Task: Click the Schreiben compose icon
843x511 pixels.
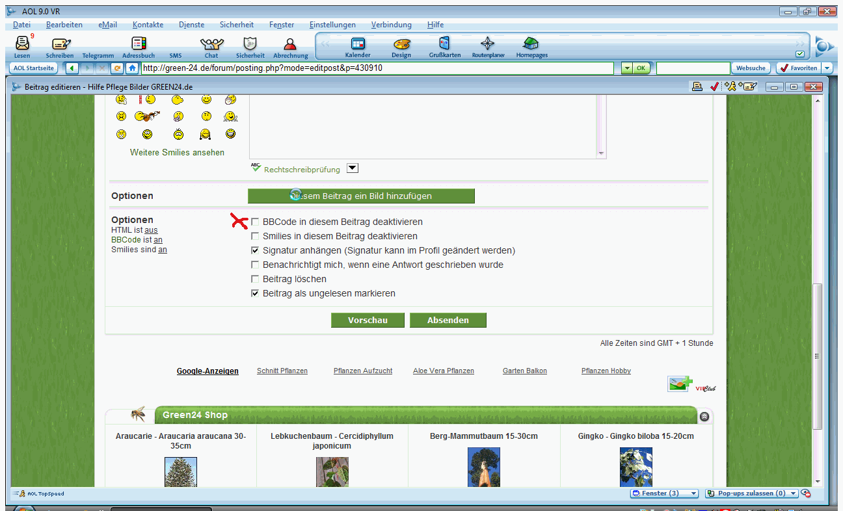Action: pos(60,44)
